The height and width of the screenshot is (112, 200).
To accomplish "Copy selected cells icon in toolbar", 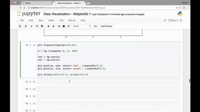I will [x=37, y=26].
